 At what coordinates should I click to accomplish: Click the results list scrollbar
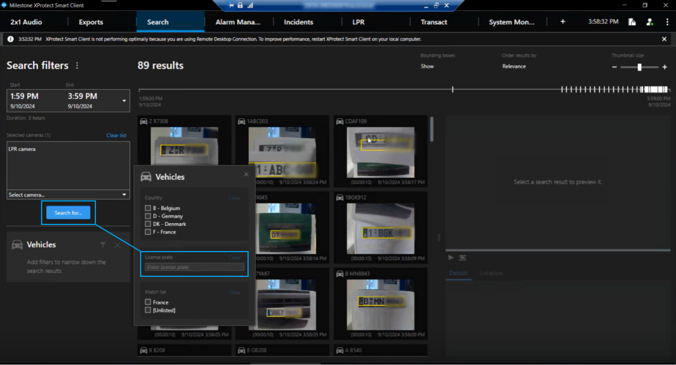(x=432, y=129)
